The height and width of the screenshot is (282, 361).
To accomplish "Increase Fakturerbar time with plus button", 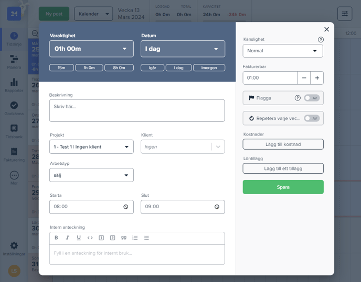I will [317, 78].
